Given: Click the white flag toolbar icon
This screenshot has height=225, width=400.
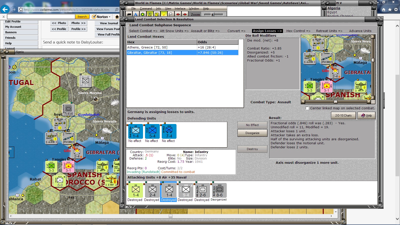Looking at the screenshot, I should 171,14.
